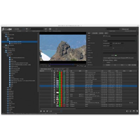Image resolution: width=140 pixels, height=140 pixels.
Task: Click folder icon beside HelpChildren in tree
Action: 10,72
